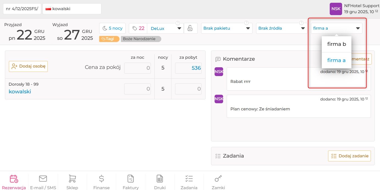
Task: Click the Polish flag before kowalski
Action: click(x=48, y=9)
